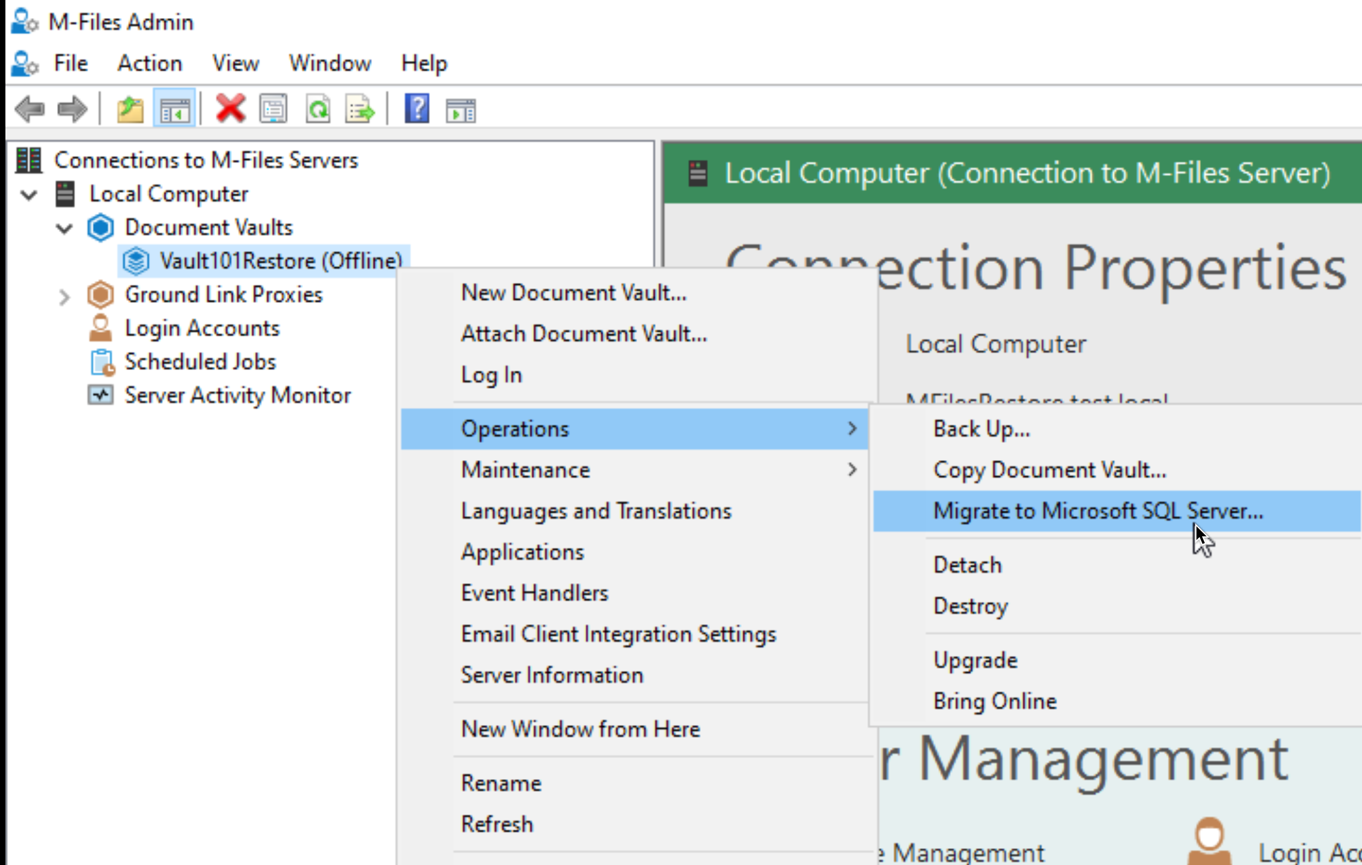Click the Login Accounts person icon
Screen dimensions: 1362x865
(100, 328)
